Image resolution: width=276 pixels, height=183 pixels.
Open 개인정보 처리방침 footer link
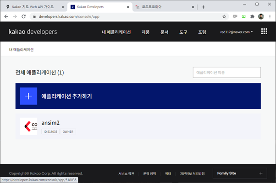[192, 173]
